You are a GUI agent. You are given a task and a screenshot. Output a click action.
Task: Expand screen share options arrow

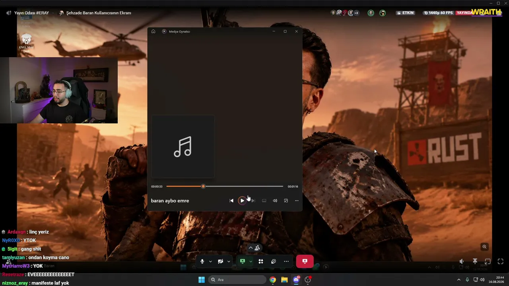click(251, 261)
